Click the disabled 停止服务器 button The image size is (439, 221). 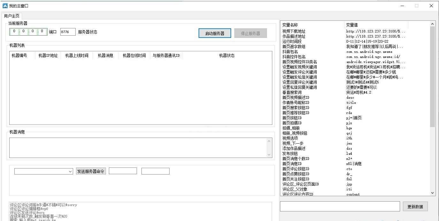pos(250,33)
